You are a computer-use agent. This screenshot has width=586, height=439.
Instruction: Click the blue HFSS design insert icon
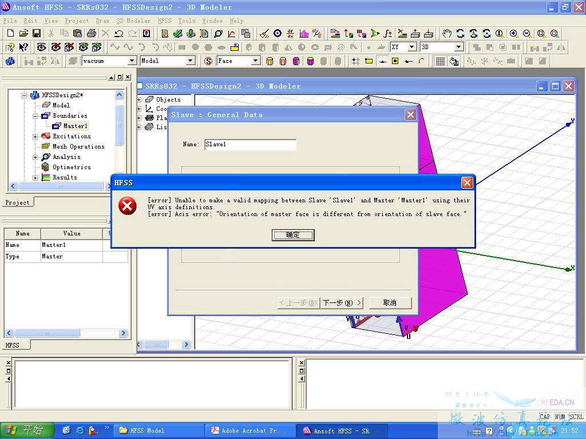point(10,61)
